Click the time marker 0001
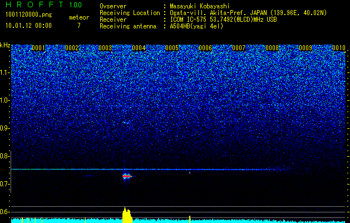 tap(38, 48)
